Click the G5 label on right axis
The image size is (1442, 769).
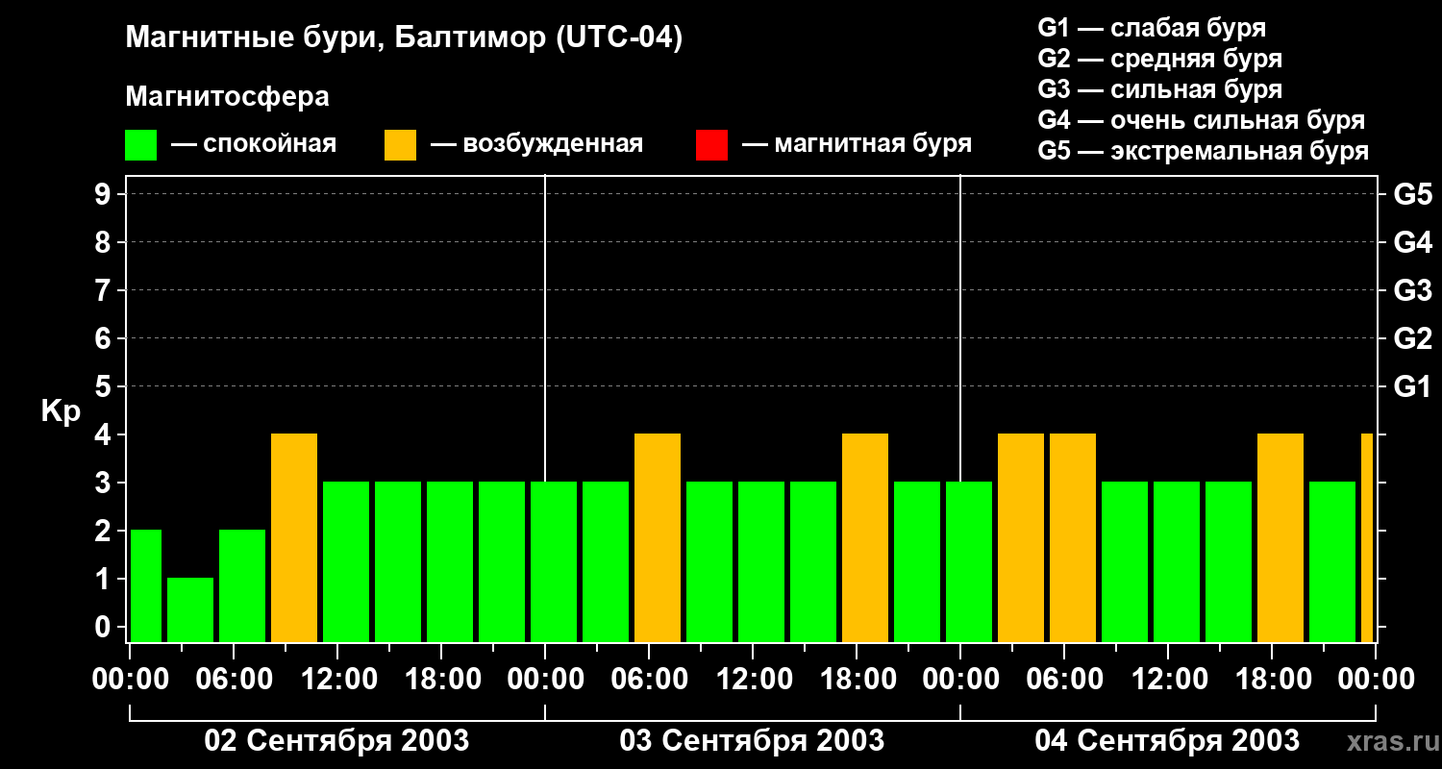[1411, 195]
